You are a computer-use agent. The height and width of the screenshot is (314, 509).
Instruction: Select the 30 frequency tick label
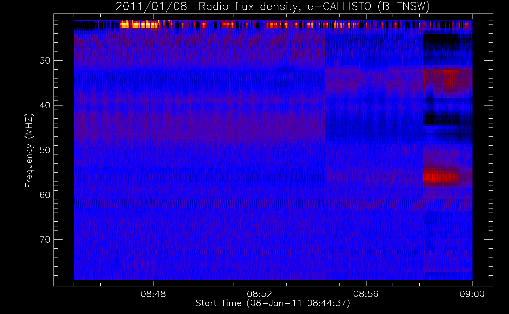point(45,61)
